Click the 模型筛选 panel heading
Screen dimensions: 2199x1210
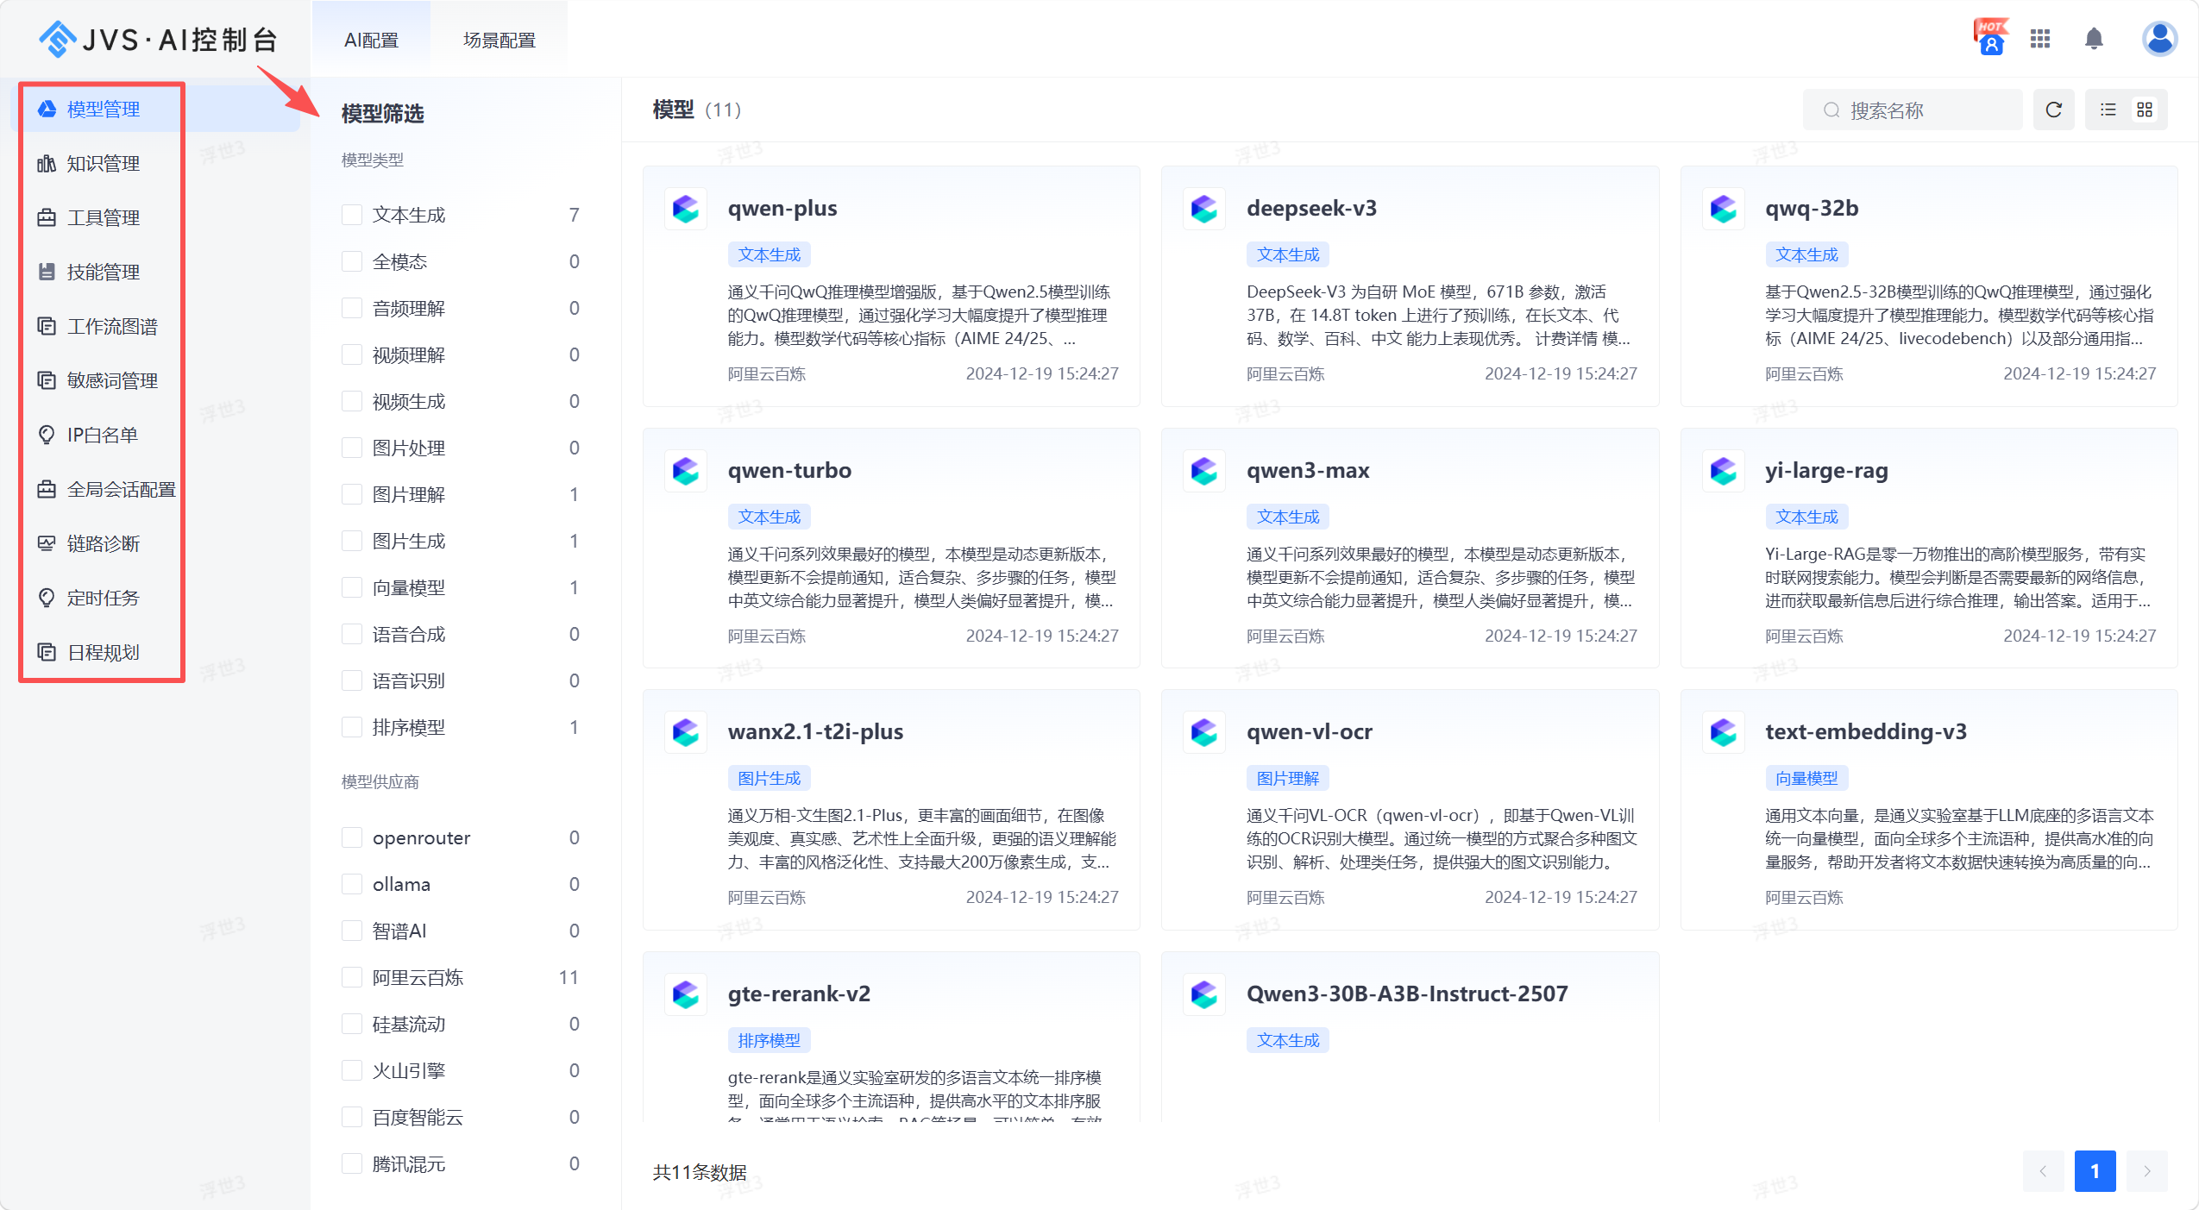(x=382, y=113)
